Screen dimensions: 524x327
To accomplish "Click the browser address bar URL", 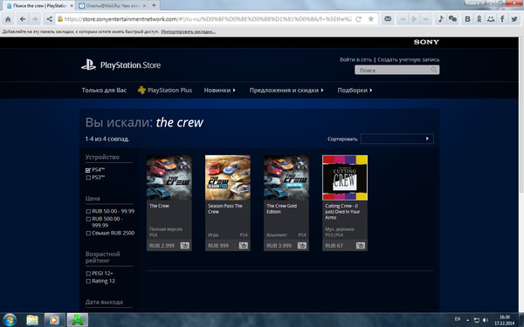I will click(207, 19).
